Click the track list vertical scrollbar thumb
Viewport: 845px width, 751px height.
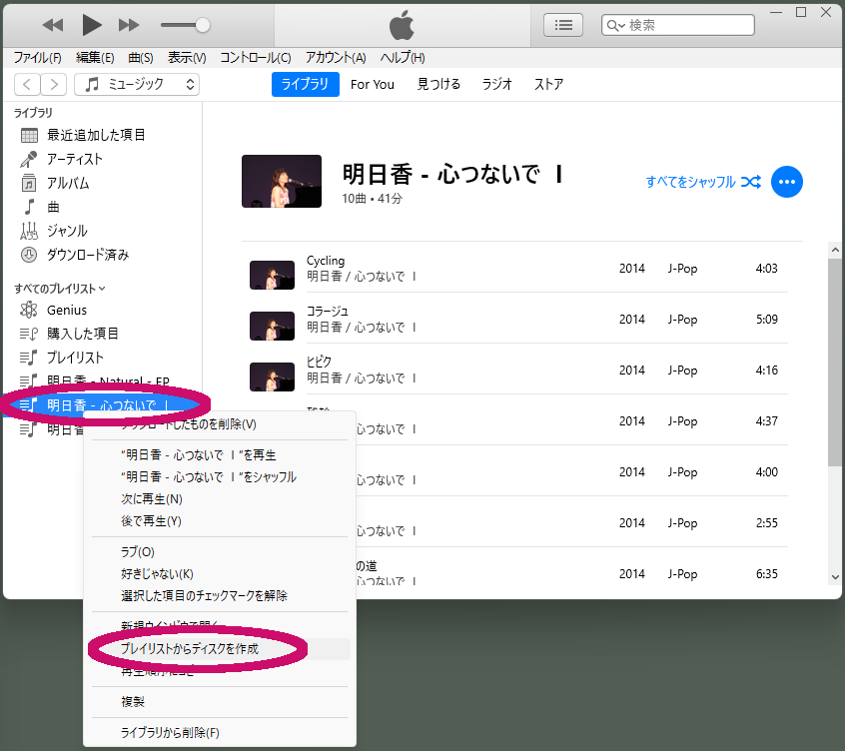pos(835,363)
